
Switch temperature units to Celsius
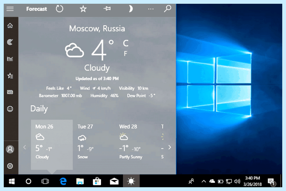[125, 43]
